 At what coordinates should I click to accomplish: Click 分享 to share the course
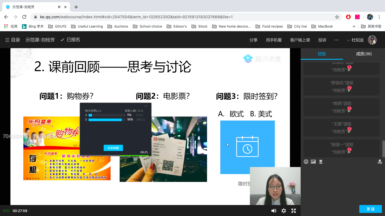coord(254,40)
